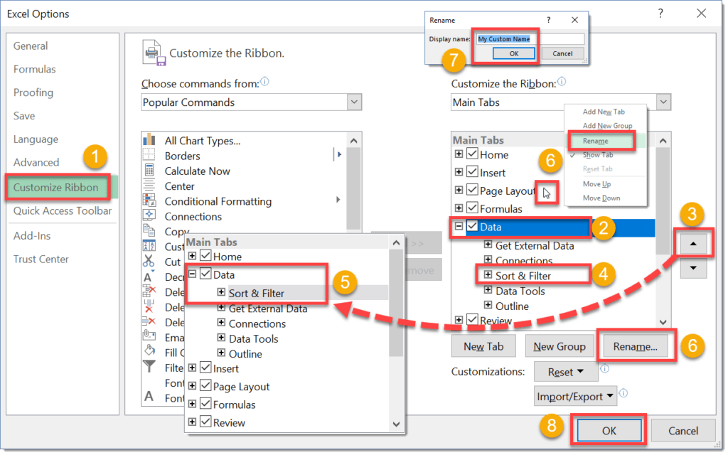Click the Copy command icon

point(149,231)
